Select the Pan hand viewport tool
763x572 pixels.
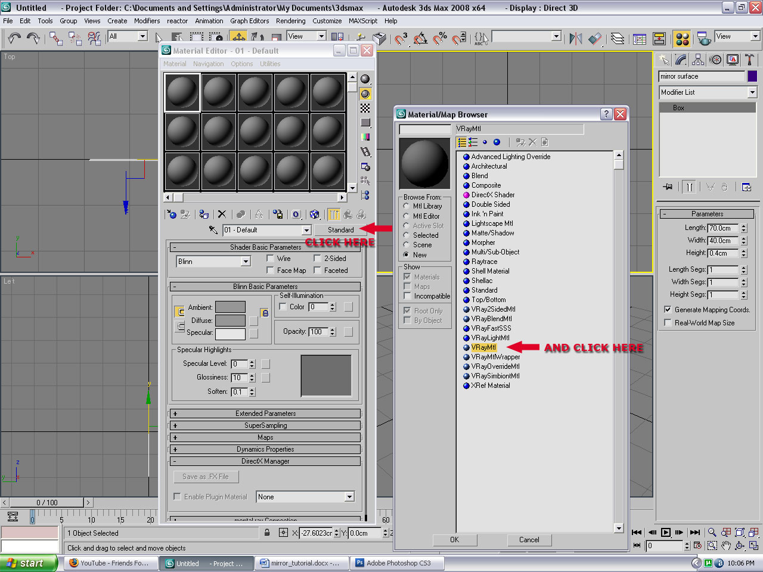coord(726,545)
